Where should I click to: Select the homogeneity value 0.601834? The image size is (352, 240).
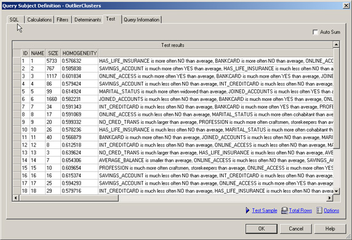(x=79, y=76)
